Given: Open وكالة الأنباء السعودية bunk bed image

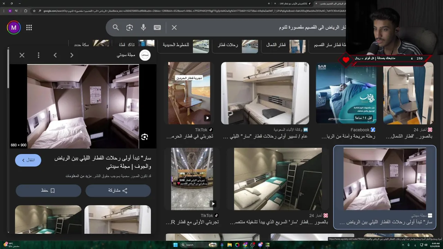Looking at the screenshot, I should (x=265, y=93).
